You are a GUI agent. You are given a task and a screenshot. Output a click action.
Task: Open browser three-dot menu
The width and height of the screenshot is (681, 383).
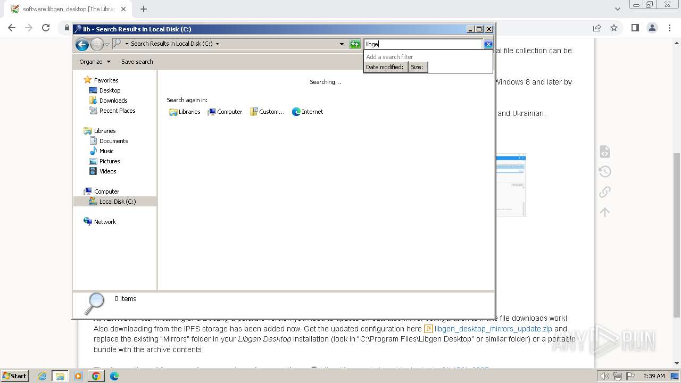[670, 28]
